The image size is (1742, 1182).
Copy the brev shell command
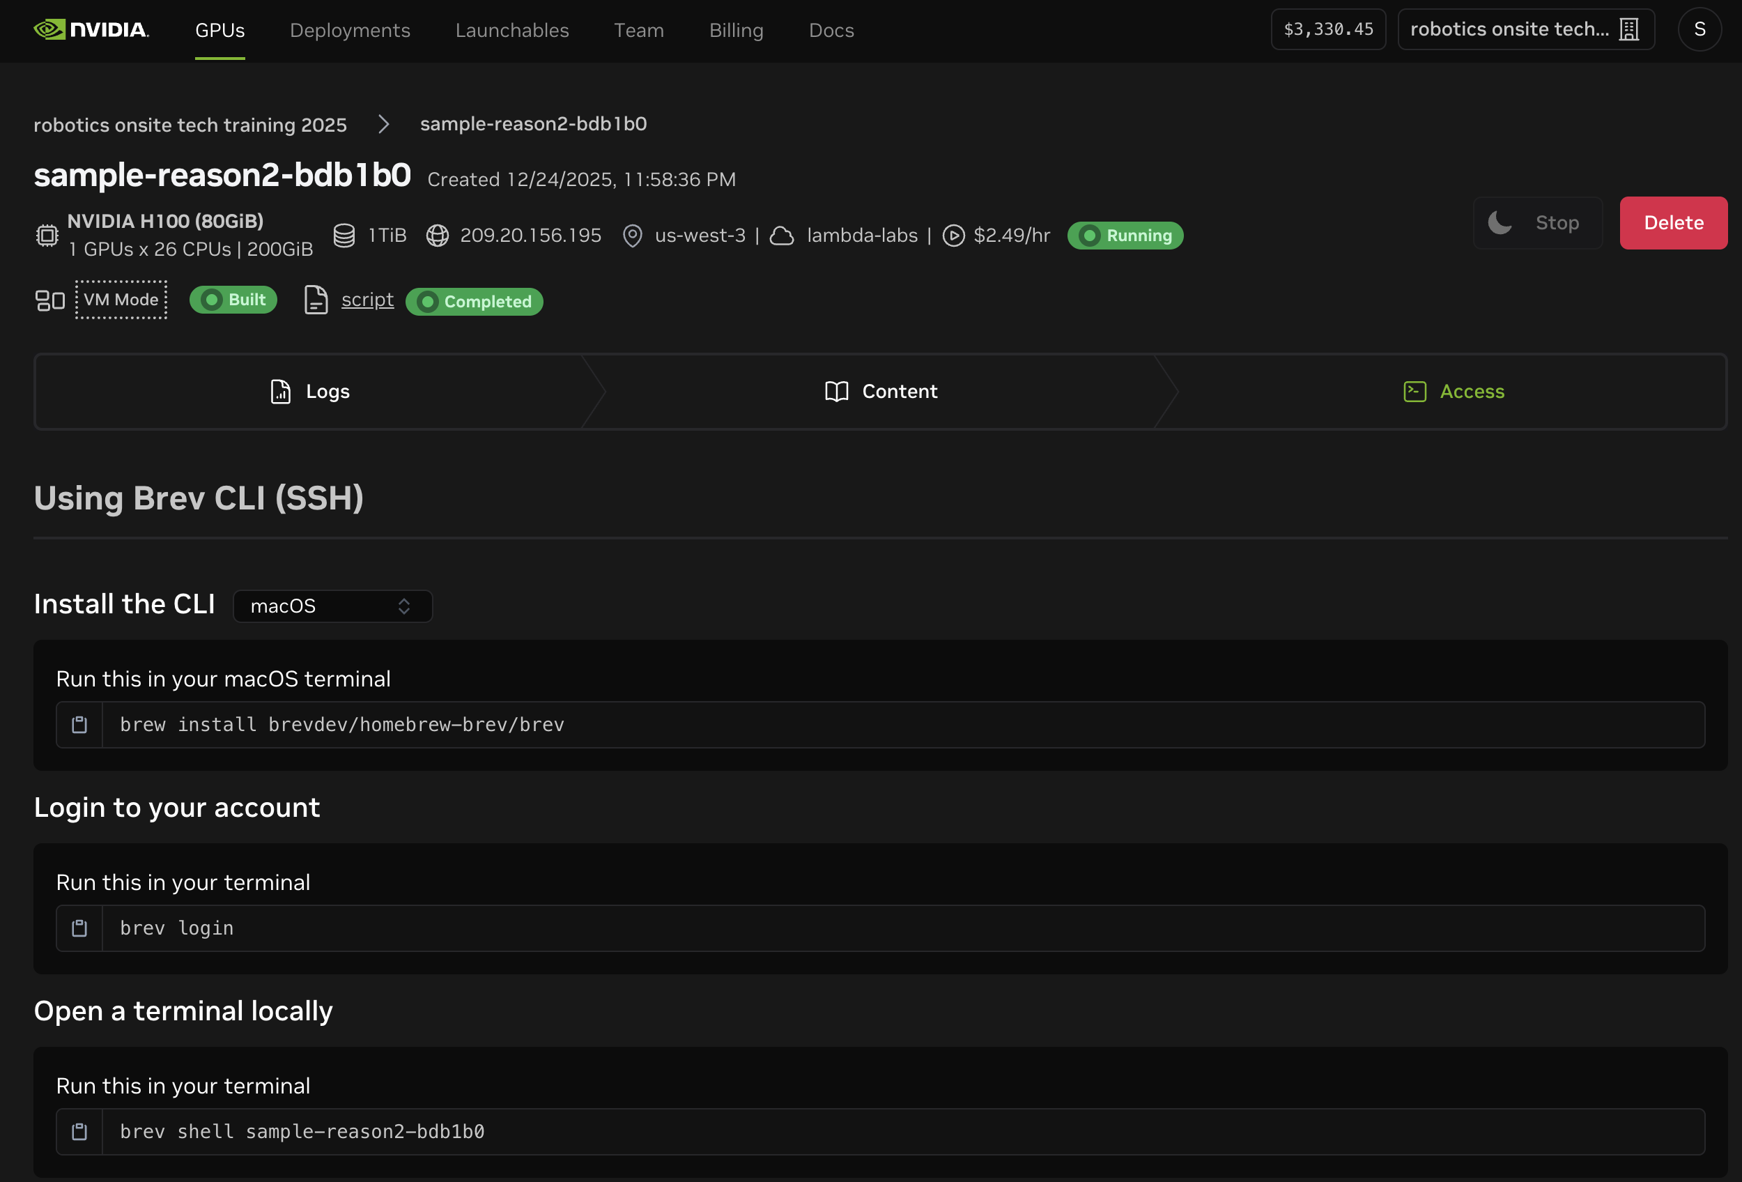pyautogui.click(x=79, y=1132)
